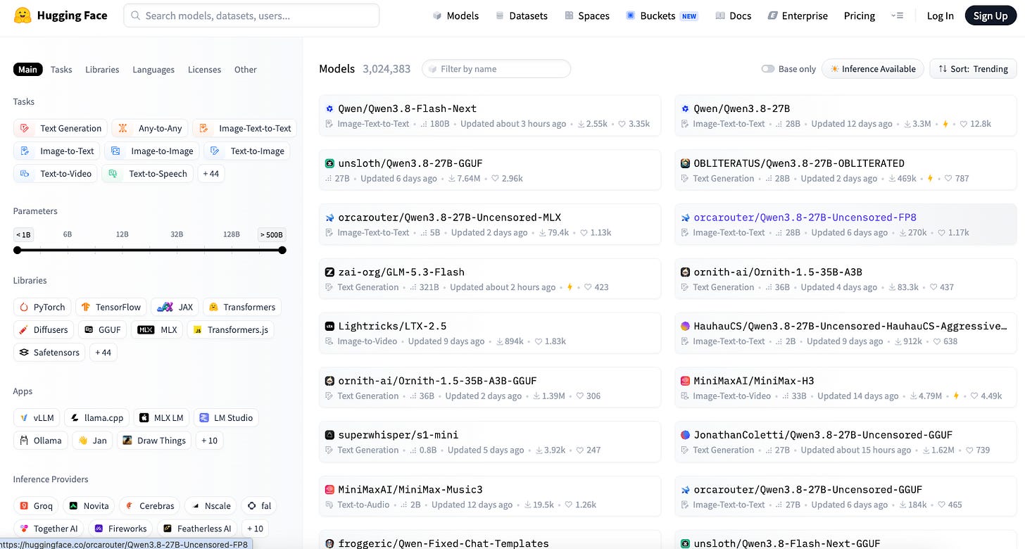
Task: Click the TensorFlow library icon
Action: [x=86, y=307]
